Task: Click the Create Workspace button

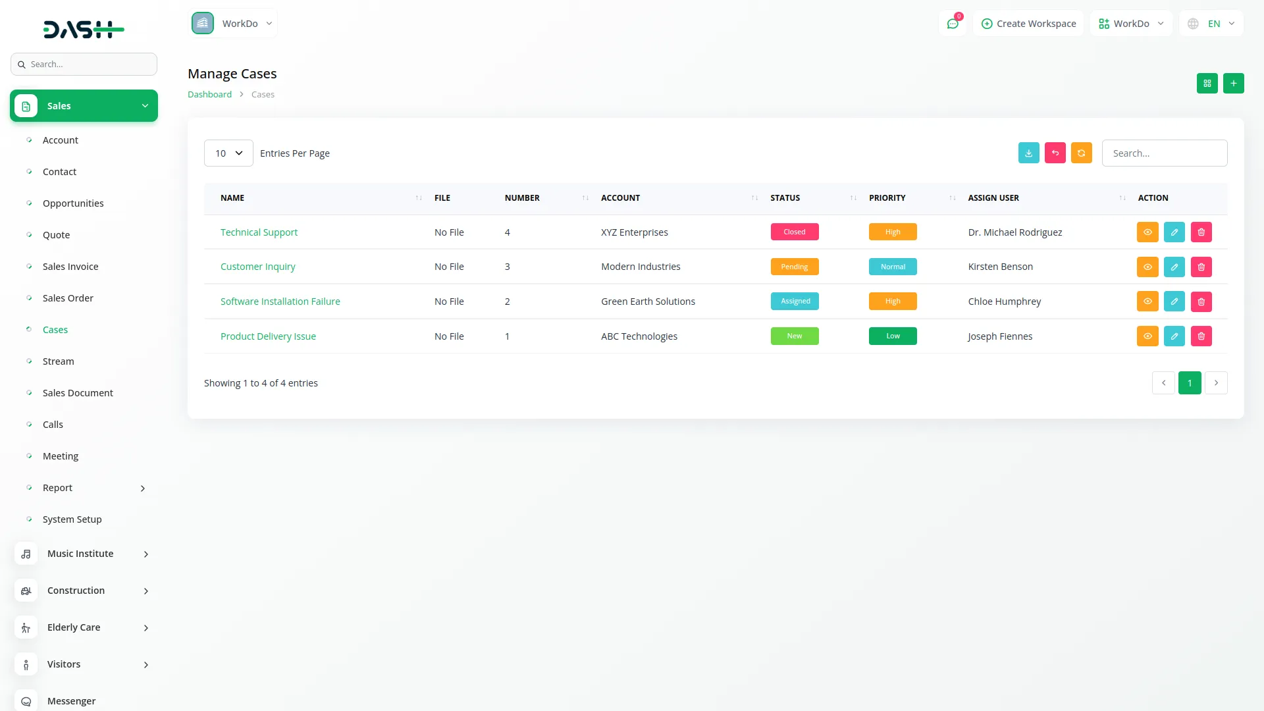Action: click(1028, 24)
